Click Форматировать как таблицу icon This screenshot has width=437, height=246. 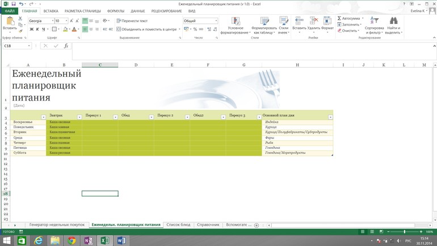point(264,21)
